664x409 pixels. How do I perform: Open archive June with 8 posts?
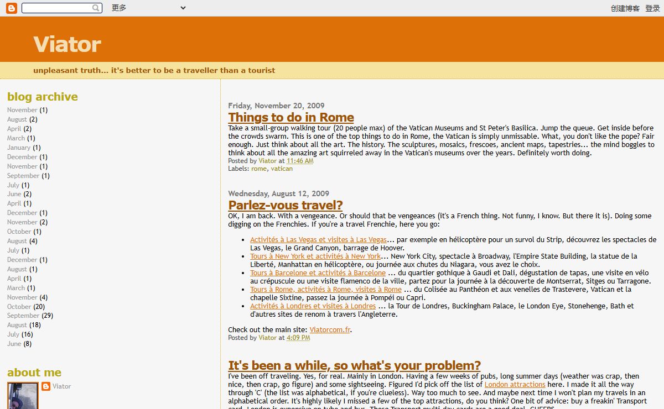[x=14, y=344]
